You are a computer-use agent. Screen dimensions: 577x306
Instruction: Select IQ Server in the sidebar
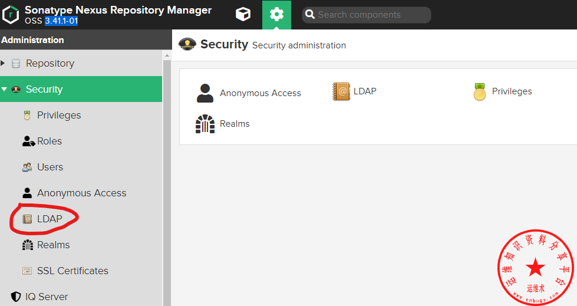click(46, 297)
